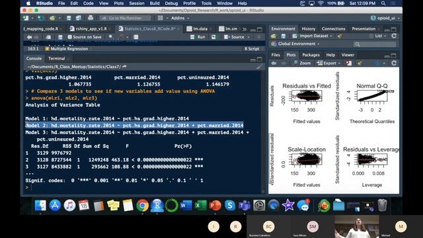Remove the current plot
The image size is (423, 238).
[349, 63]
